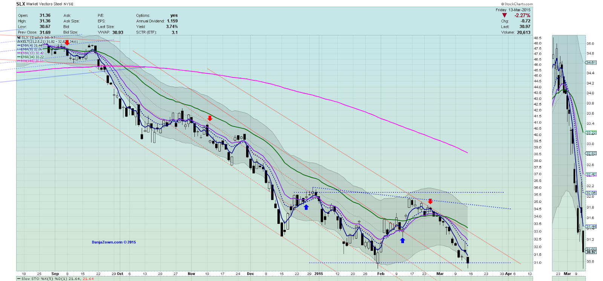Click the red down triangle beside -2.27%
603x281 pixels.
(504, 15)
